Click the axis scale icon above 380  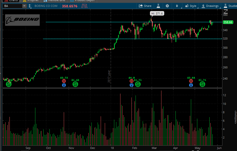225,11
